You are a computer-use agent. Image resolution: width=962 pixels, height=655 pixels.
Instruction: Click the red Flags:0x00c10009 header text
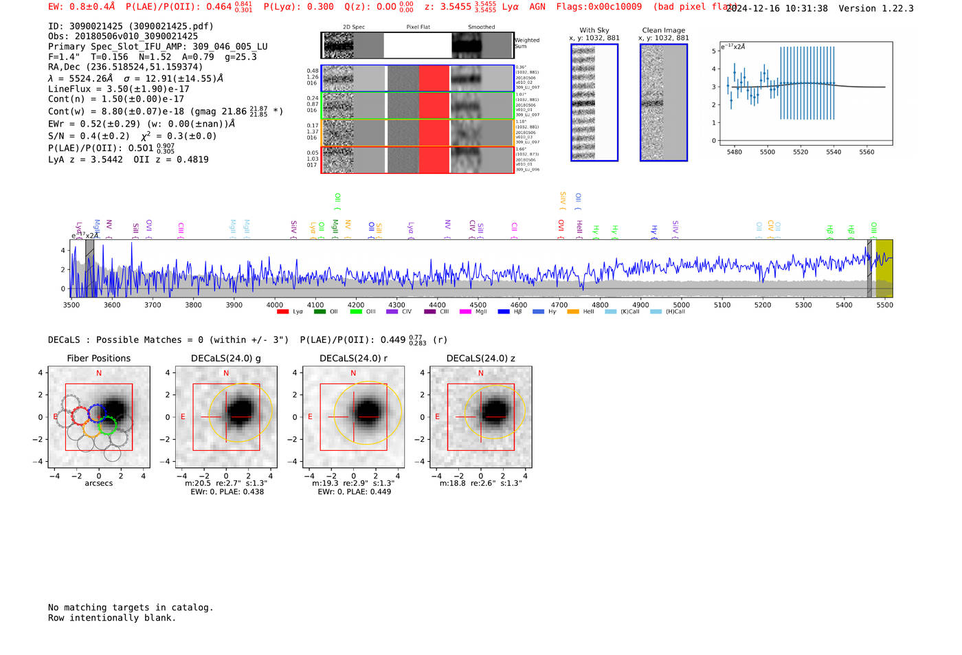599,7
